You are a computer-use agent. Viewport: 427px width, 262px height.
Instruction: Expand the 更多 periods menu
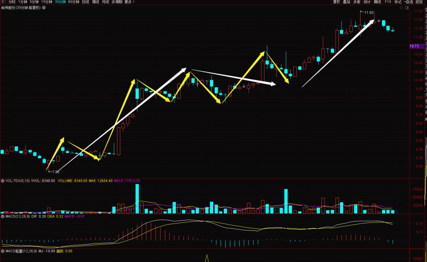[130, 2]
